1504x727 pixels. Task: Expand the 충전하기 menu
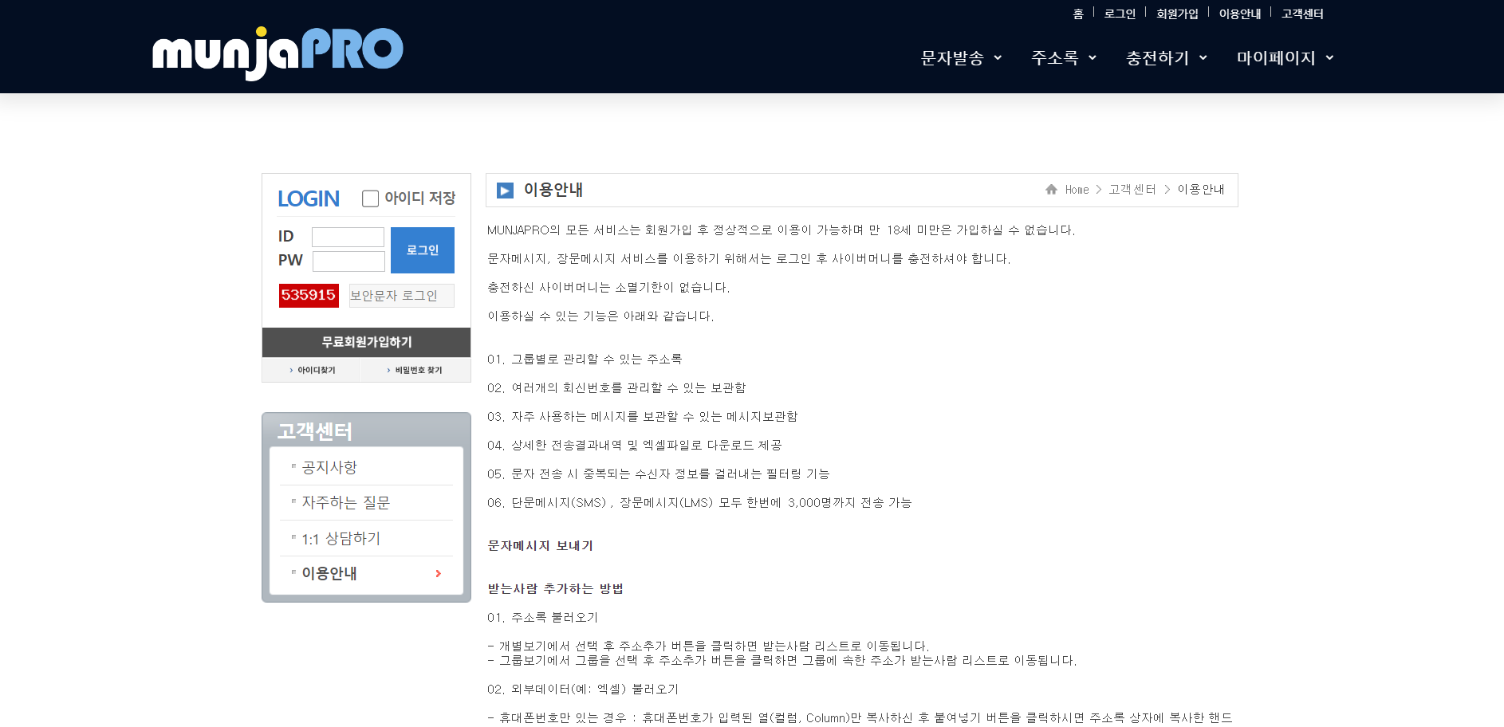click(1166, 58)
